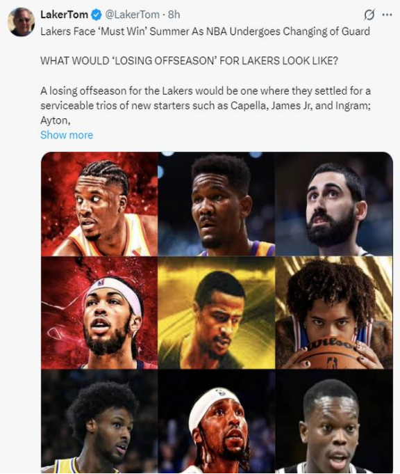Open red-background braided hair player photo
This screenshot has height=474, width=400.
tap(99, 204)
